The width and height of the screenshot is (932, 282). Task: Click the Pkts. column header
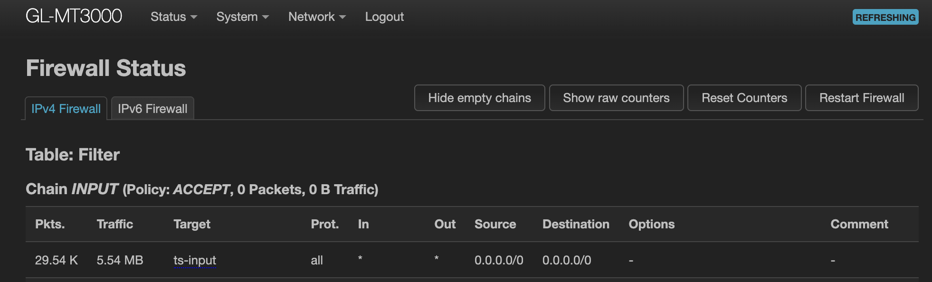point(50,224)
